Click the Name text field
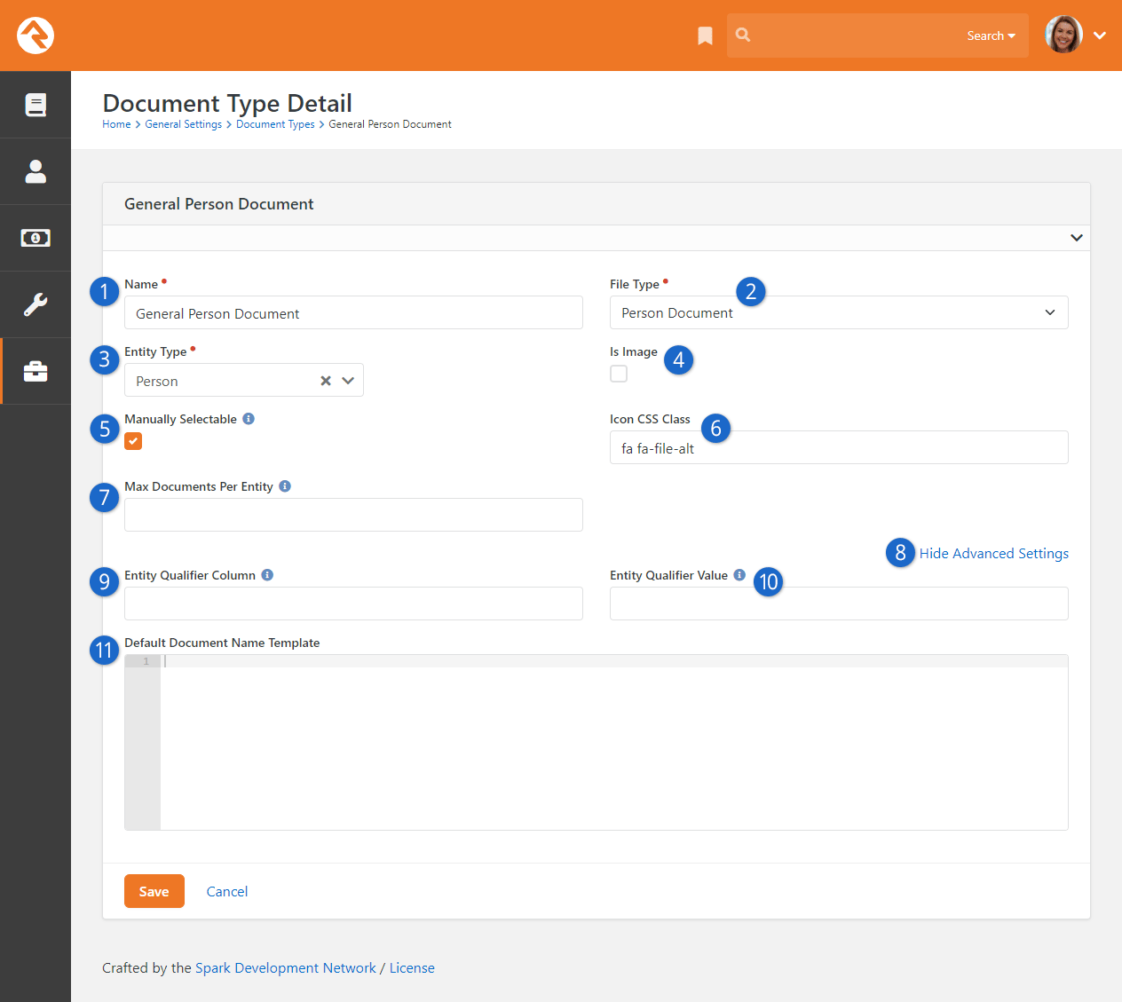 coord(353,313)
